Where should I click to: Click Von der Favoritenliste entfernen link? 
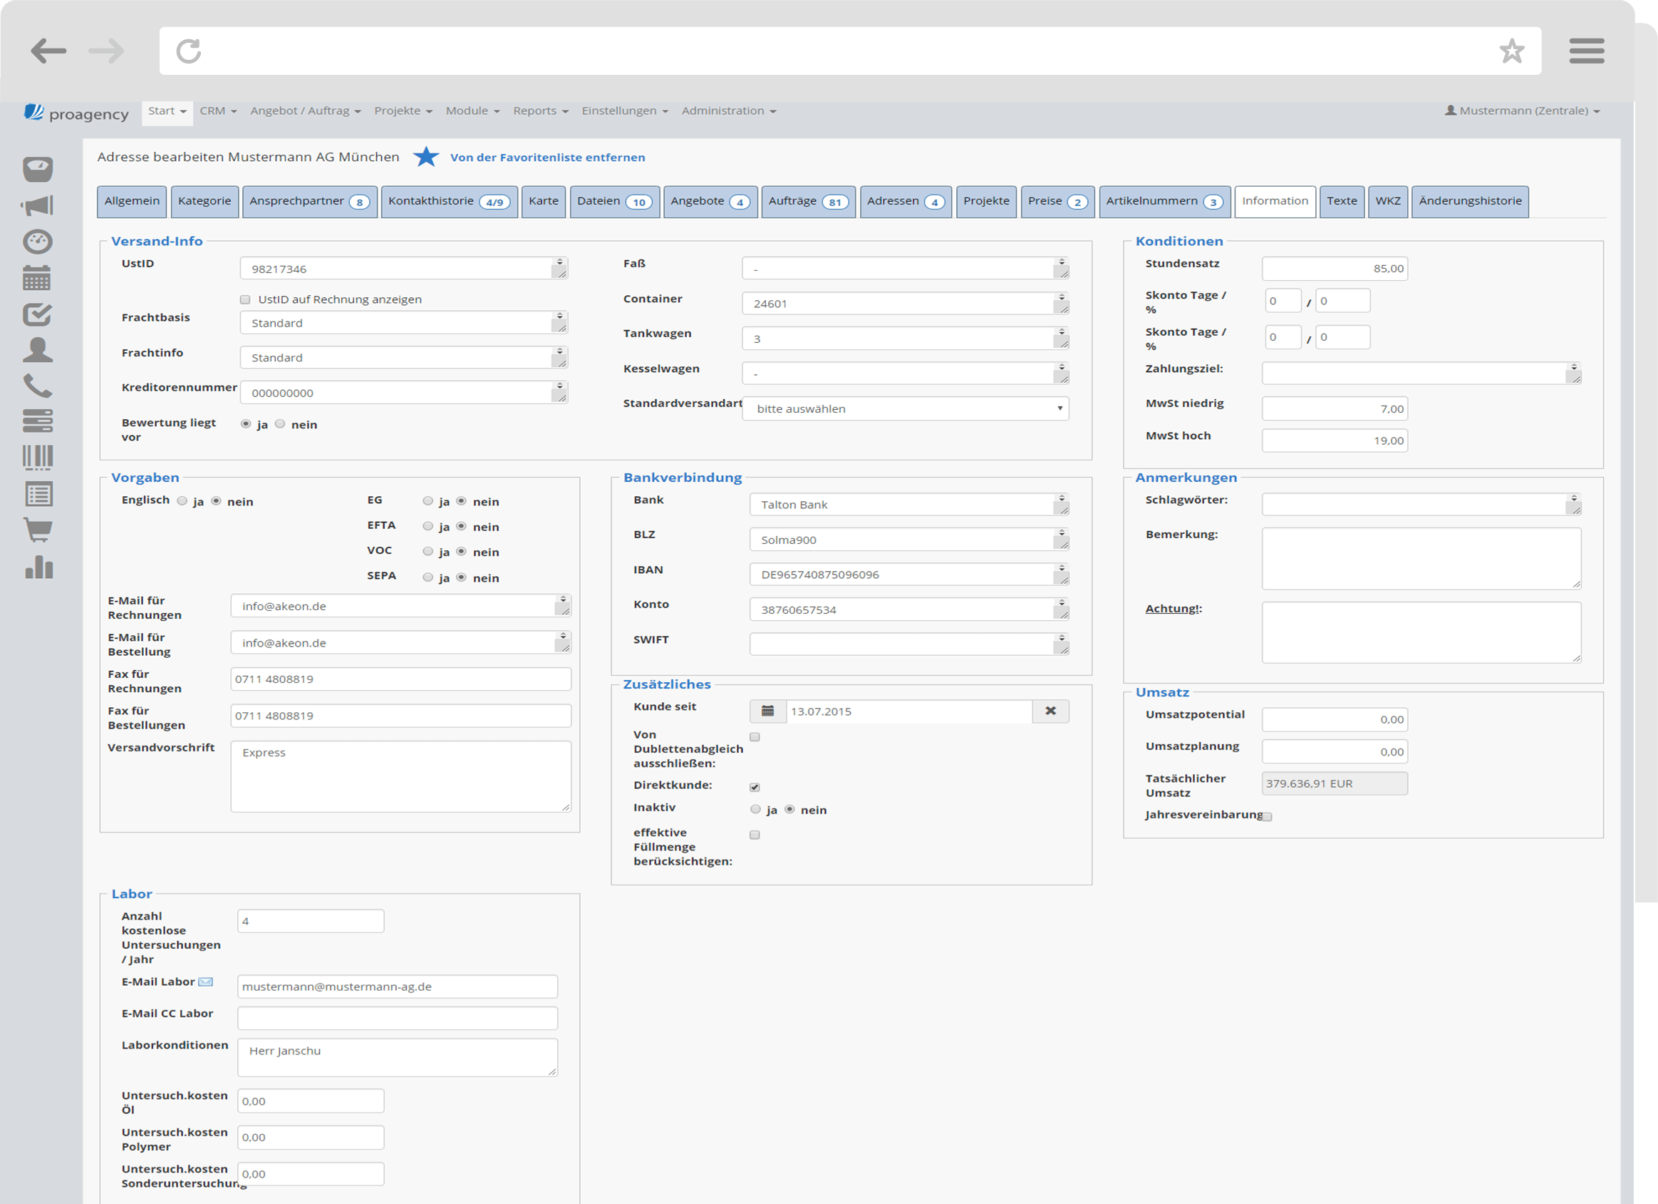[x=546, y=158]
